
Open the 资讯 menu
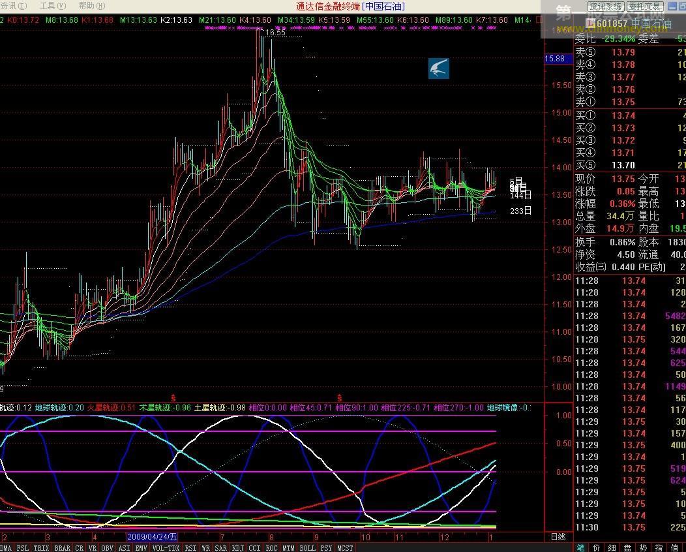click(x=14, y=6)
